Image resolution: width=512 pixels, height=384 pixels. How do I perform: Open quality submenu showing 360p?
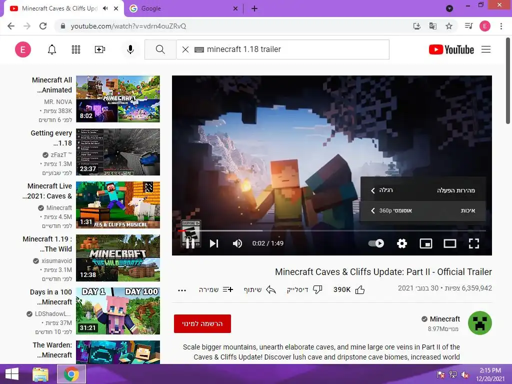(423, 210)
